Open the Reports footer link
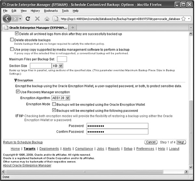 click(x=114, y=149)
